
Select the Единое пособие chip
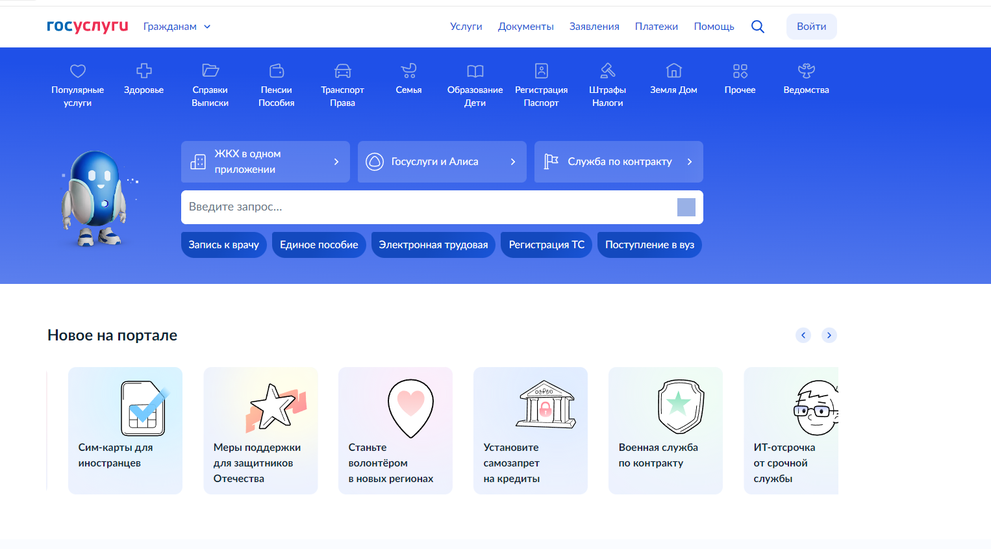tap(319, 245)
